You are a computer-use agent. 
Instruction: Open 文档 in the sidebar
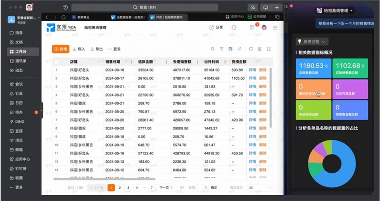click(16, 42)
